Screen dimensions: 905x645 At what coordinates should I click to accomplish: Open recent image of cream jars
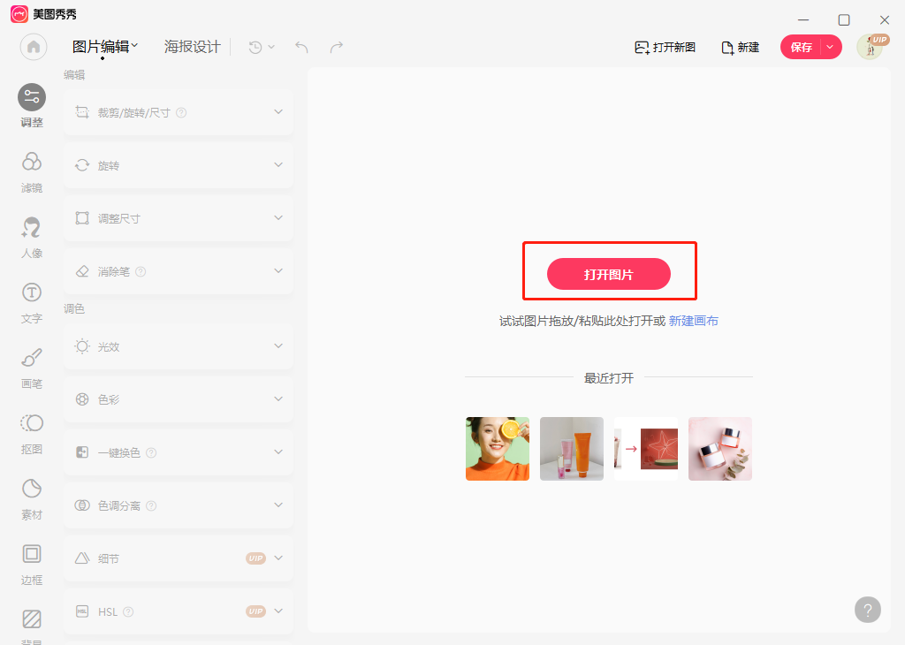click(x=720, y=449)
